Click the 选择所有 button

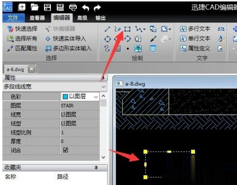tap(22, 39)
